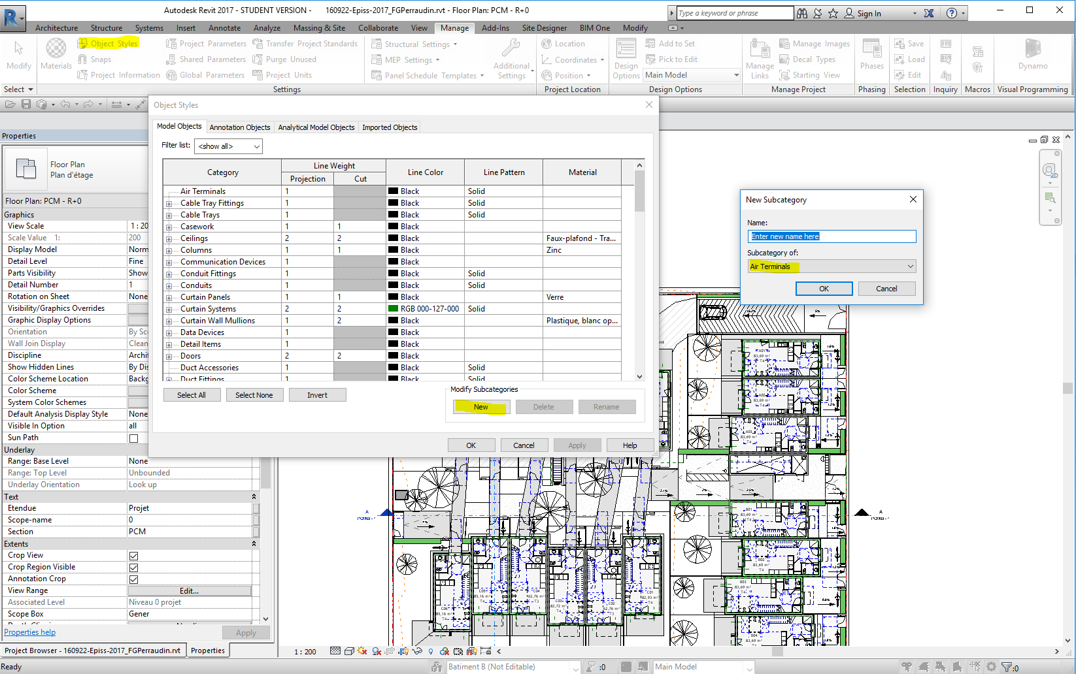This screenshot has width=1076, height=674.
Task: Launch Dynamo visual programming
Action: point(1033,56)
